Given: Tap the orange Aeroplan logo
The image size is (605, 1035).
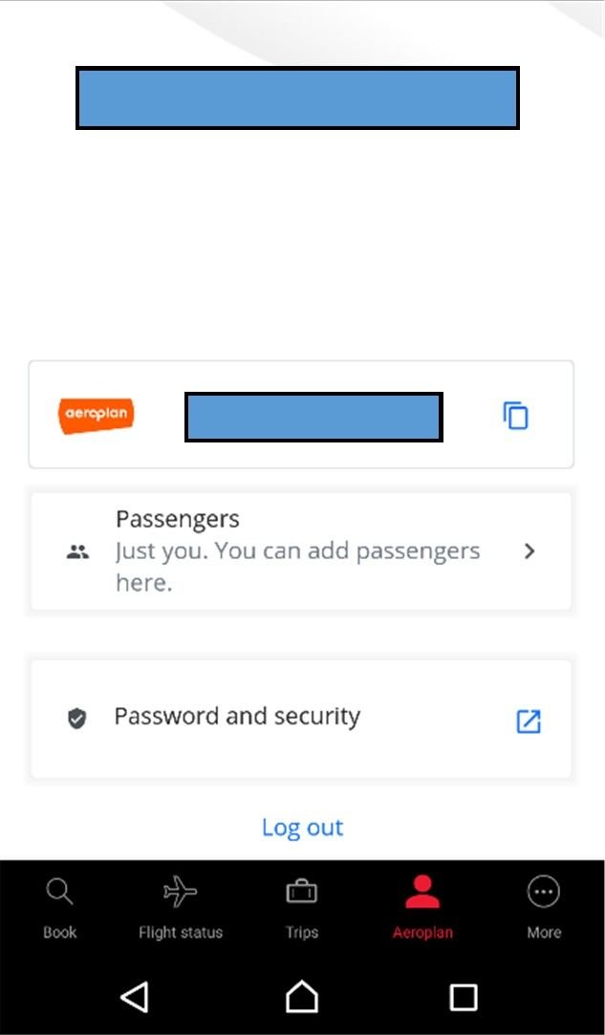Looking at the screenshot, I should 96,416.
